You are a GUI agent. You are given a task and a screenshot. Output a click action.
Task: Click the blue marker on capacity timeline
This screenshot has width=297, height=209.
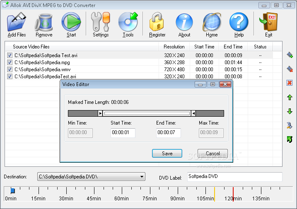tap(13, 191)
